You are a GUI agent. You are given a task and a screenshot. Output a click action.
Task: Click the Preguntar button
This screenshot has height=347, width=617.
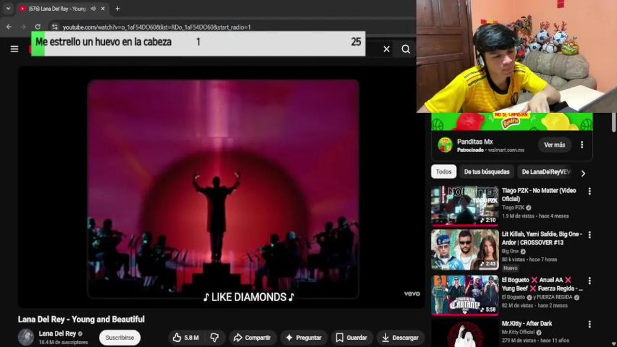[x=304, y=338]
